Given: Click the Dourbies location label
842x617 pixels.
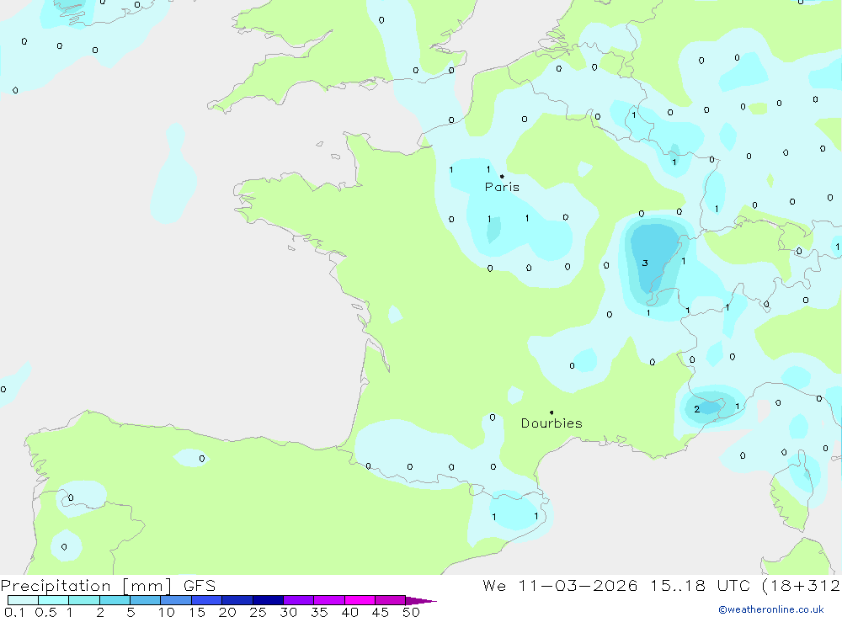Looking at the screenshot, I should click(x=552, y=423).
